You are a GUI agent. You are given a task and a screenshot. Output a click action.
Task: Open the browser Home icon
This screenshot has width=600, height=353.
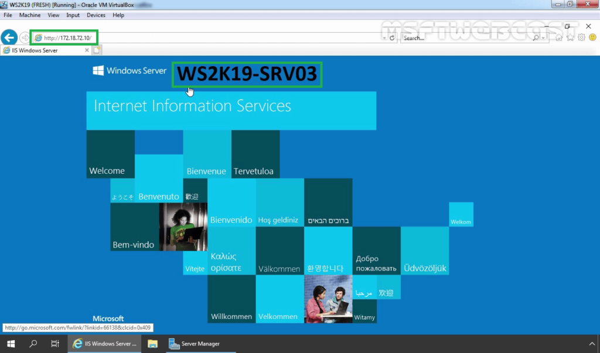point(559,37)
